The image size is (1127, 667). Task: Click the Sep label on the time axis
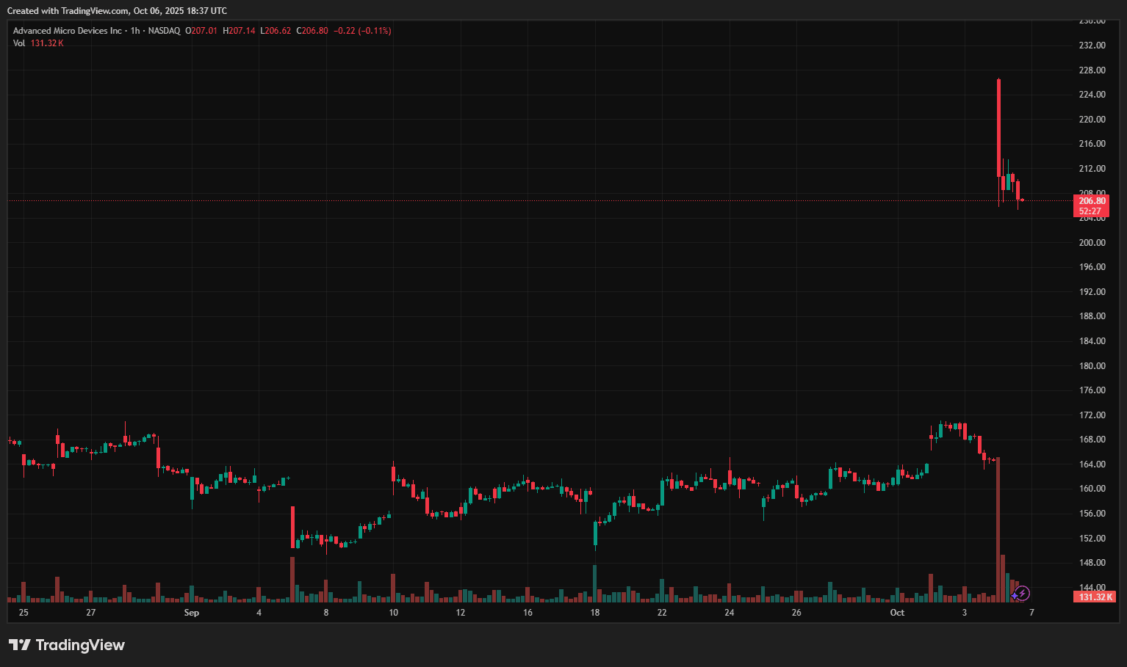click(191, 613)
